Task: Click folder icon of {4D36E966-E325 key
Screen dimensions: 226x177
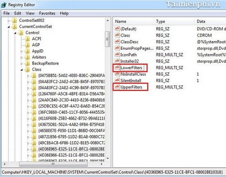Action: (34, 155)
